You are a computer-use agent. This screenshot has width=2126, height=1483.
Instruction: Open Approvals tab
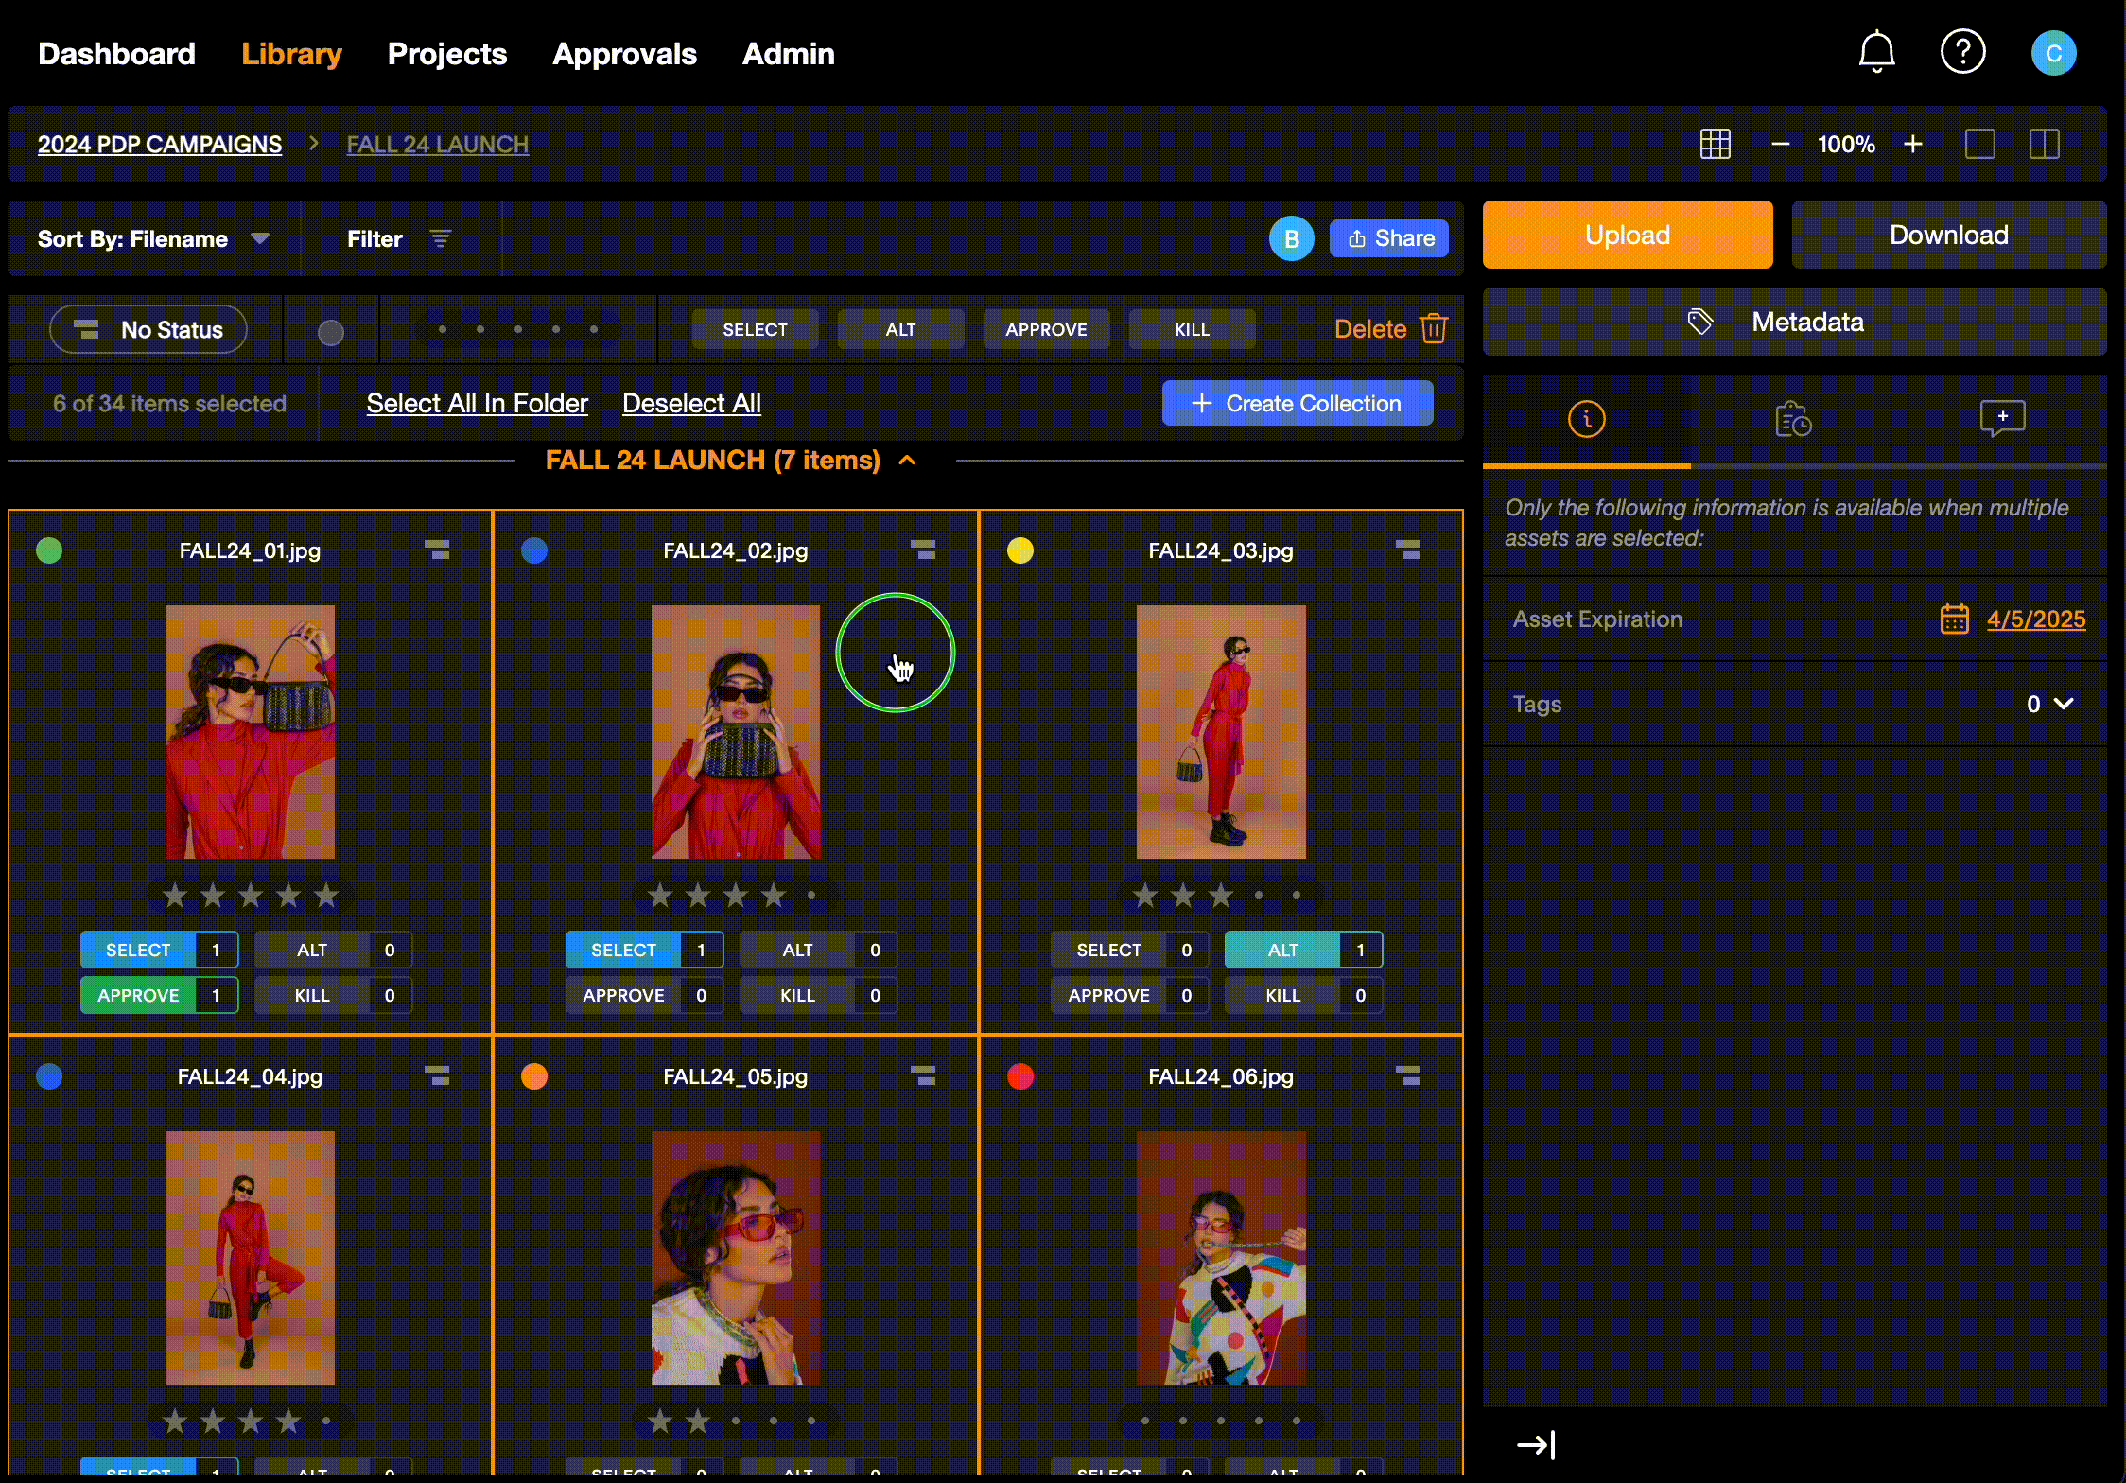tap(624, 54)
